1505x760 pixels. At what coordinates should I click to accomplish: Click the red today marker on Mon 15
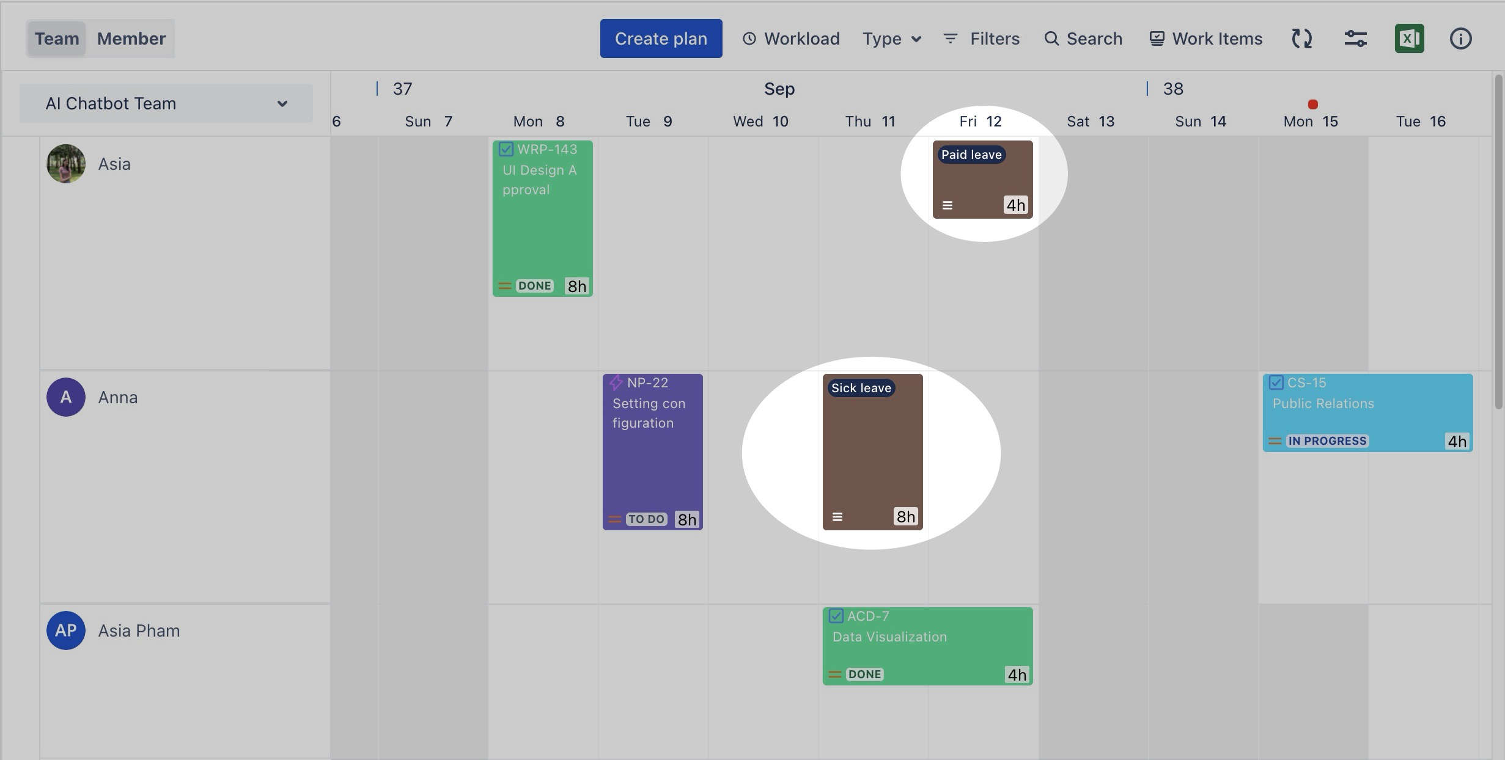coord(1312,104)
